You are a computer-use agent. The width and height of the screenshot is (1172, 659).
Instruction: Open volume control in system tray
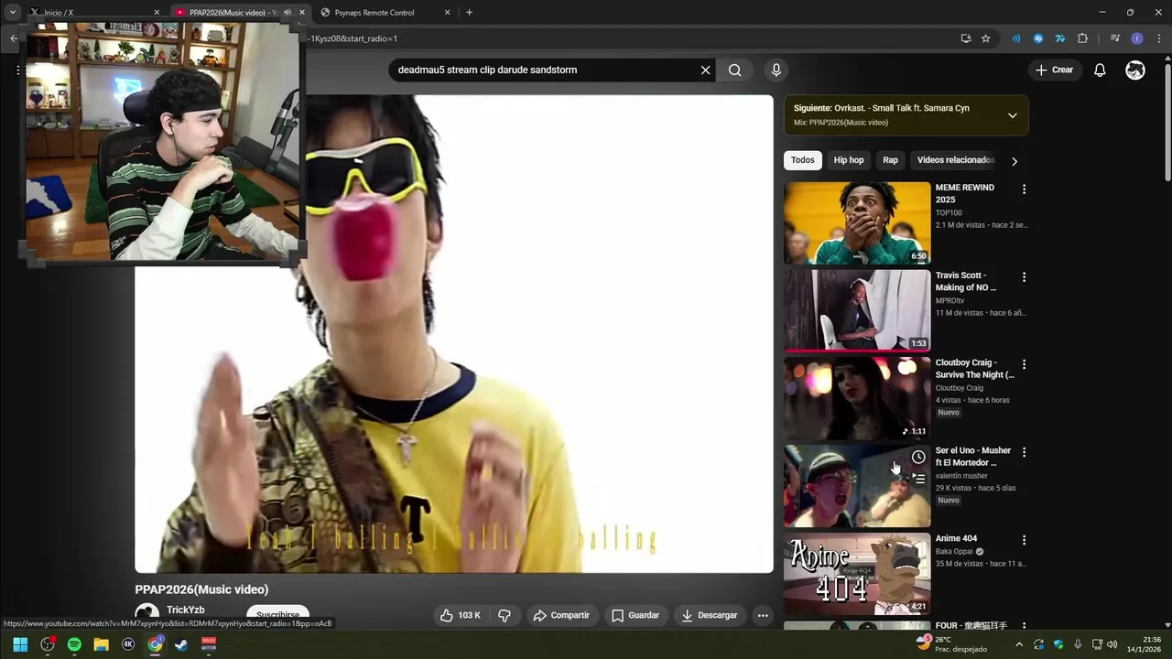coord(1112,644)
